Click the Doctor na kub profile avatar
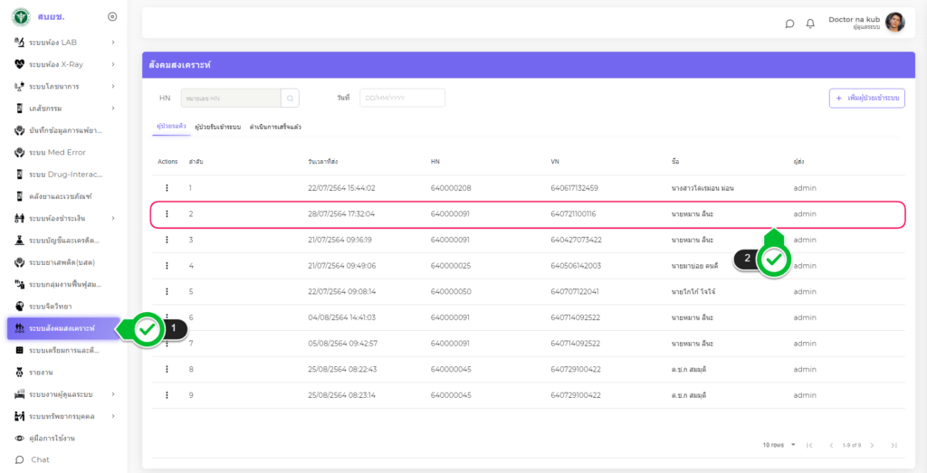The width and height of the screenshot is (927, 473). coord(894,23)
